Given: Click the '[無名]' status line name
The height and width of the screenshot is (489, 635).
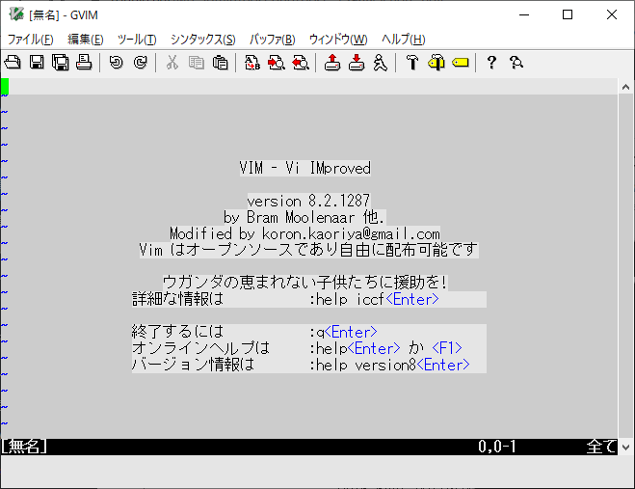Looking at the screenshot, I should [x=24, y=447].
